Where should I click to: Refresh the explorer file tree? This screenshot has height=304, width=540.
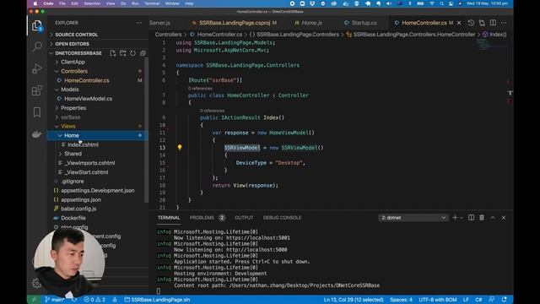[133, 53]
